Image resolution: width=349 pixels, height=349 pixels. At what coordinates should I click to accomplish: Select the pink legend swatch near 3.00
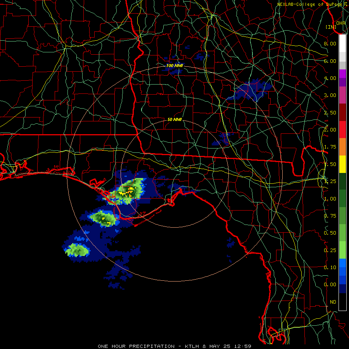pos(342,95)
